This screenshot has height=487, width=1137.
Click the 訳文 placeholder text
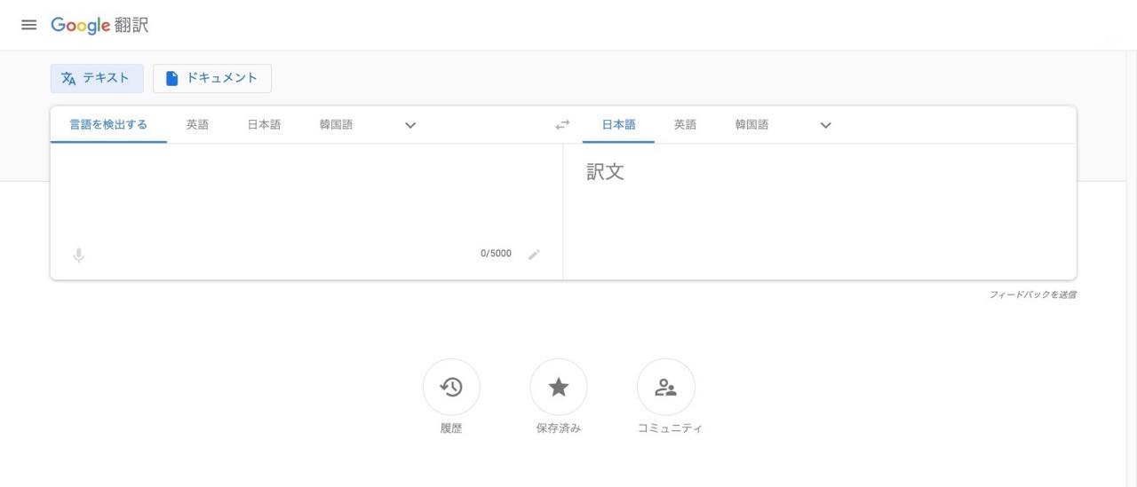(x=605, y=172)
